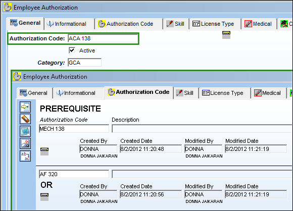Click the hand icon in the window title bar
This screenshot has width=293, height=211.
point(8,8)
